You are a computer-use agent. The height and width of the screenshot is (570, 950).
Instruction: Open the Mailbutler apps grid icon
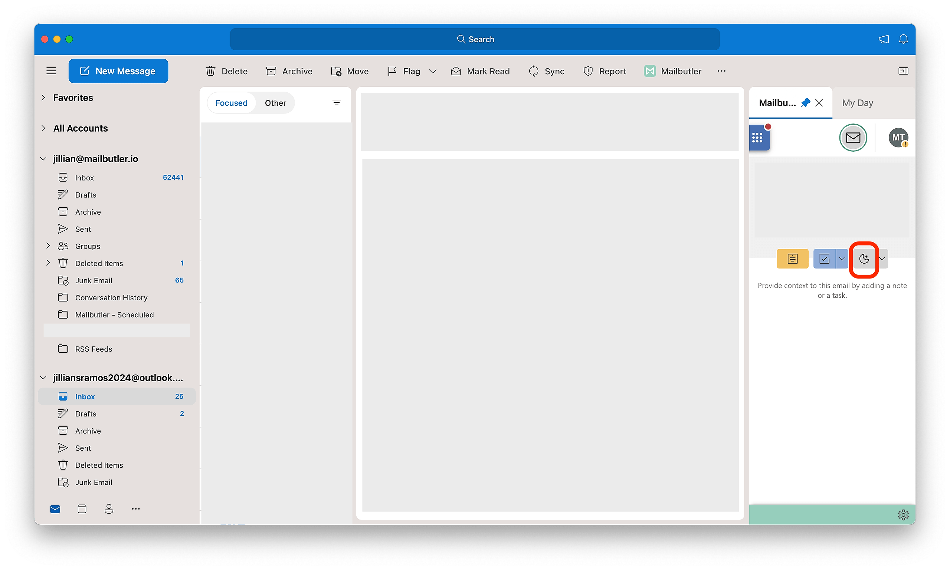(757, 138)
